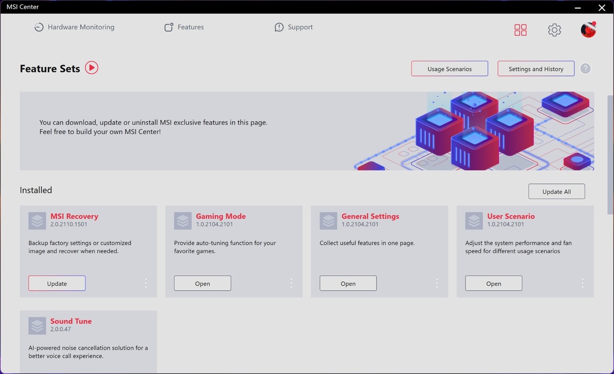Click version text 2.0.2110.1501
Screen dimensions: 614x374
coord(69,224)
